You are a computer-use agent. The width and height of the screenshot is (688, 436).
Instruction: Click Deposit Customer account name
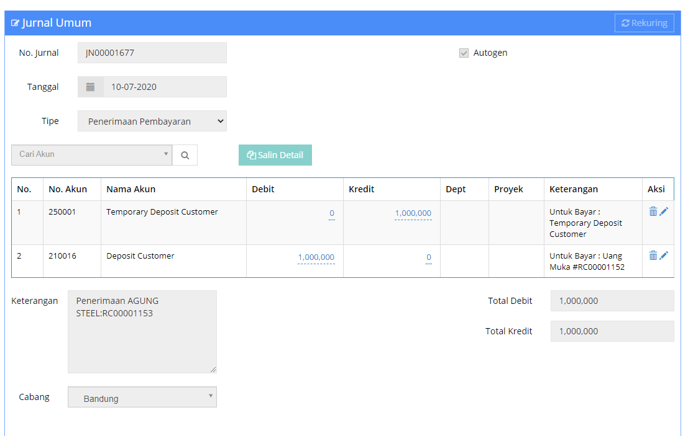pos(140,256)
